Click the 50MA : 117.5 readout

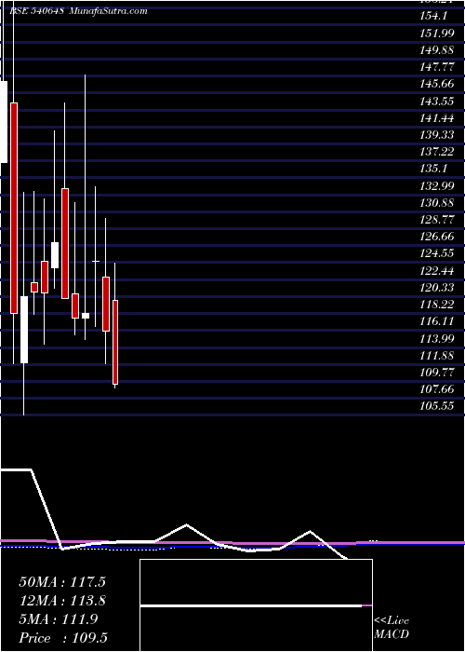click(62, 582)
